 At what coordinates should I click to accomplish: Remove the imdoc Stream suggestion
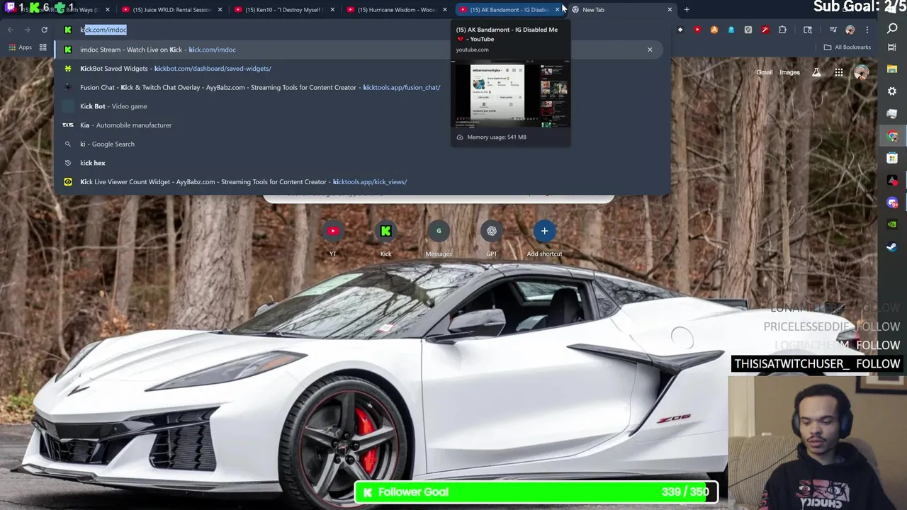click(x=650, y=50)
